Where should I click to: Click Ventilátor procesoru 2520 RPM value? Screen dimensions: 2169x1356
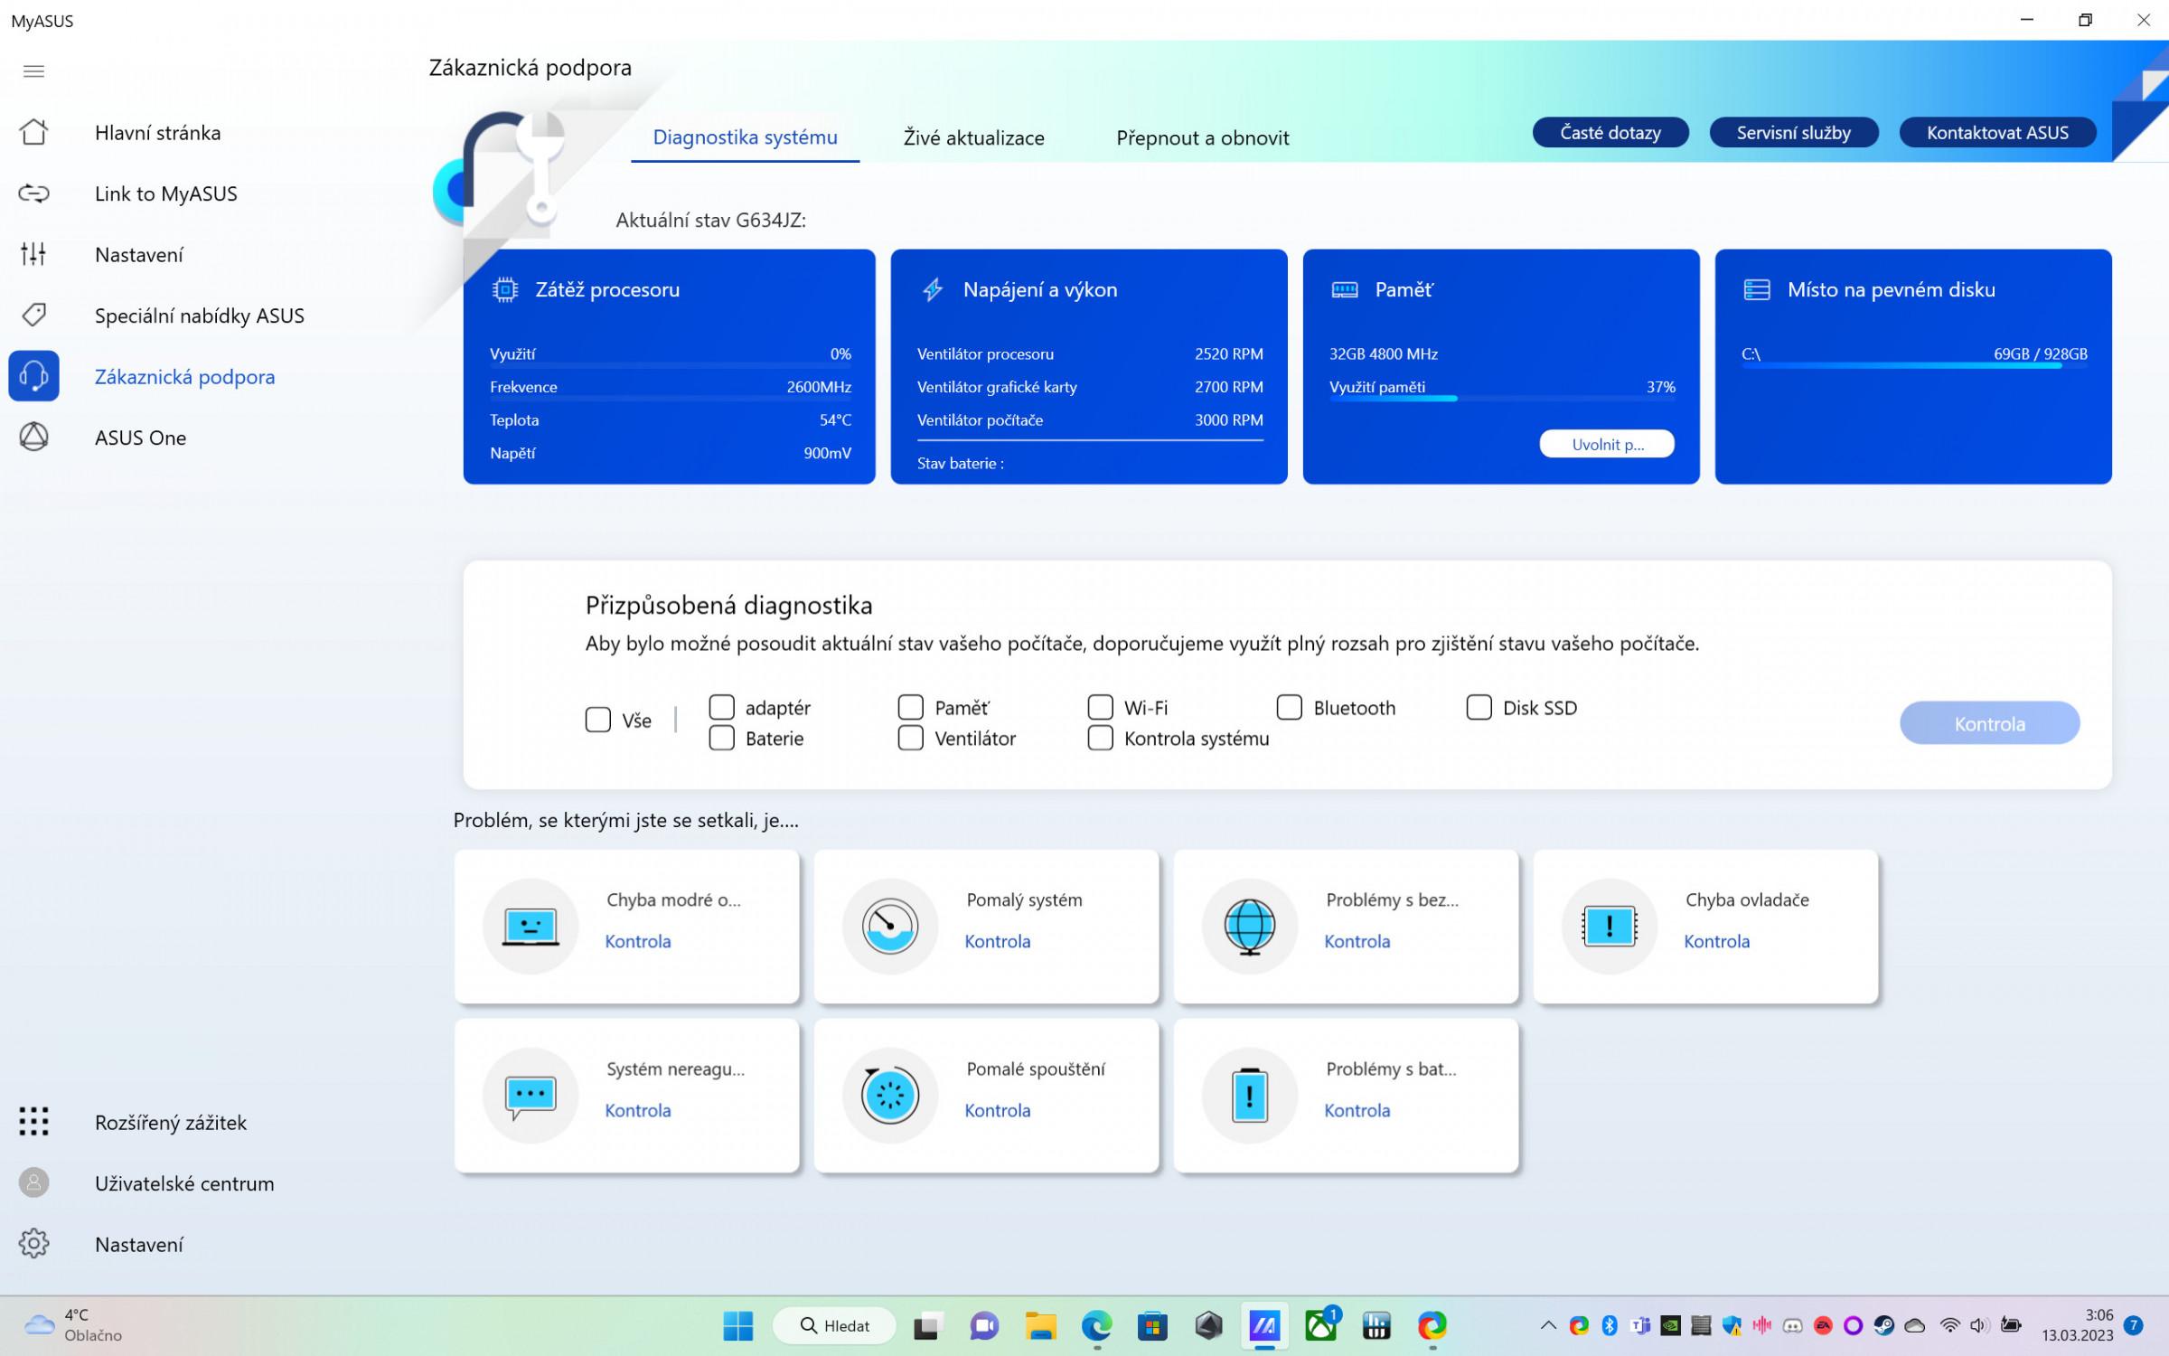pyautogui.click(x=1228, y=353)
